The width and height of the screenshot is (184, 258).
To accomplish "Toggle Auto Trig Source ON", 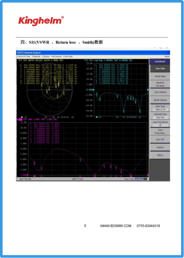I will 160,124.
